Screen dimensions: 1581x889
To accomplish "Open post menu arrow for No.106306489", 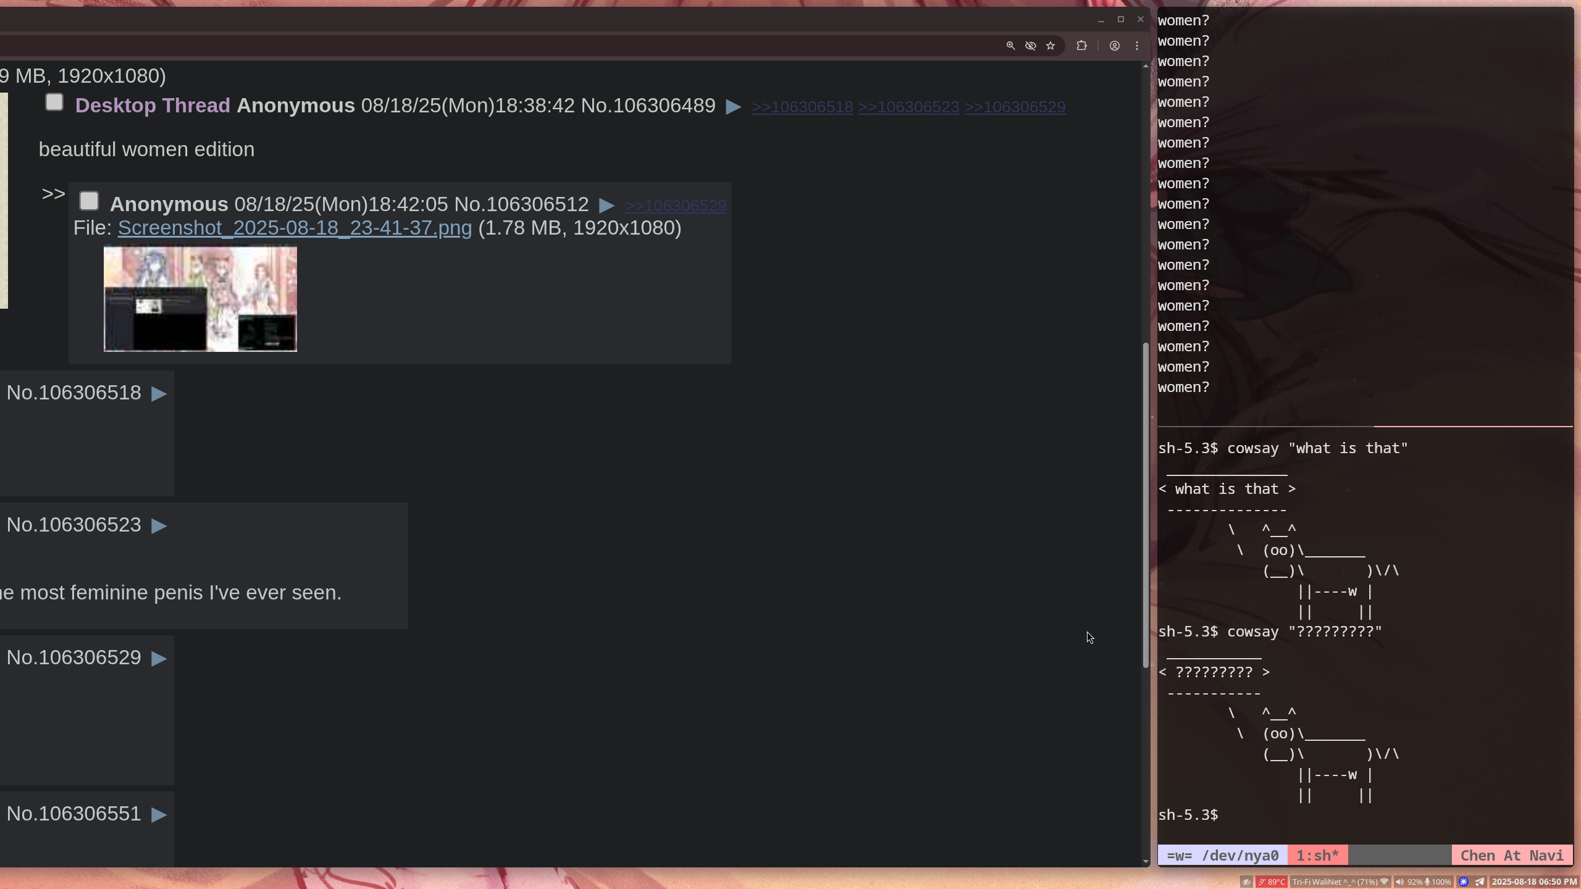I will point(733,107).
